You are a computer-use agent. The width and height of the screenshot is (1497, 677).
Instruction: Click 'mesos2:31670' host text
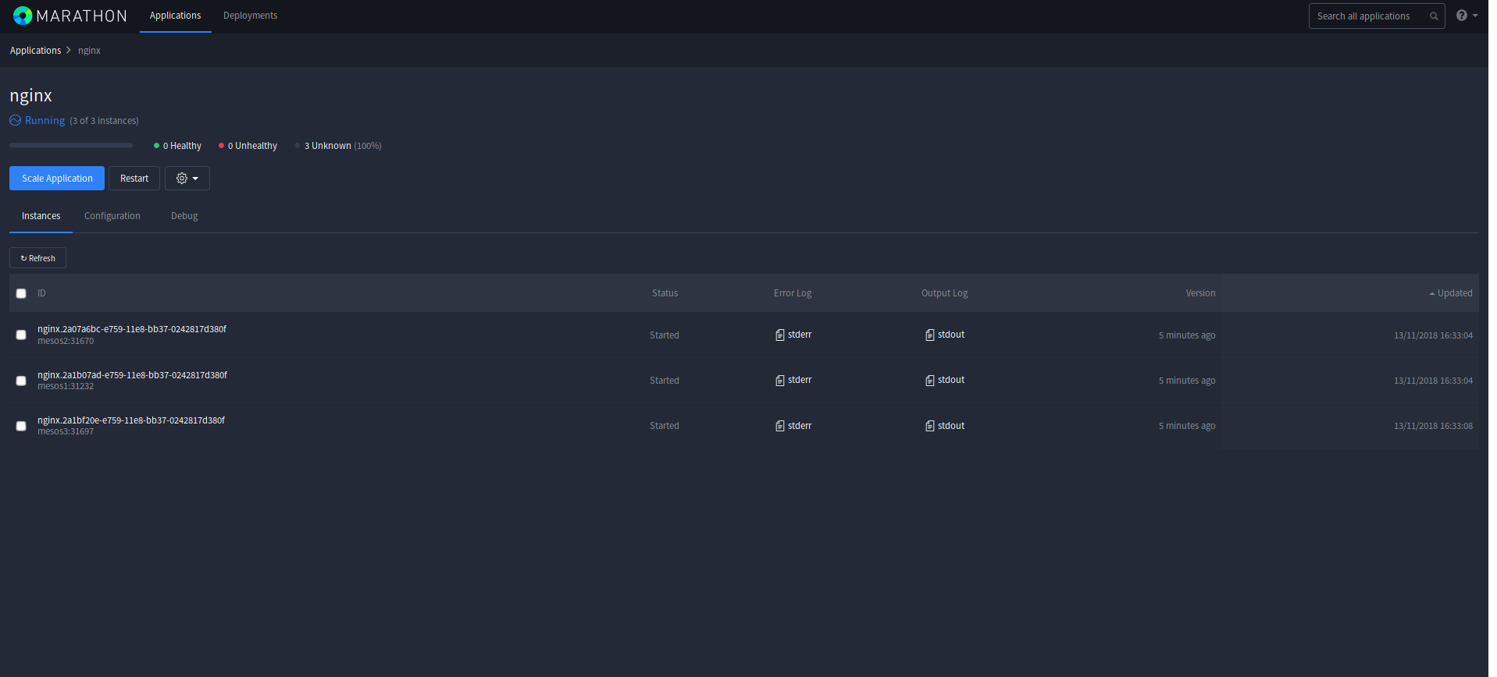(66, 341)
